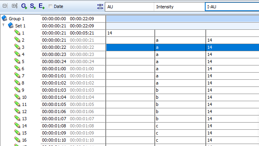Click Group 1 start time 00:00:00:00
The image size is (259, 146).
pos(54,19)
